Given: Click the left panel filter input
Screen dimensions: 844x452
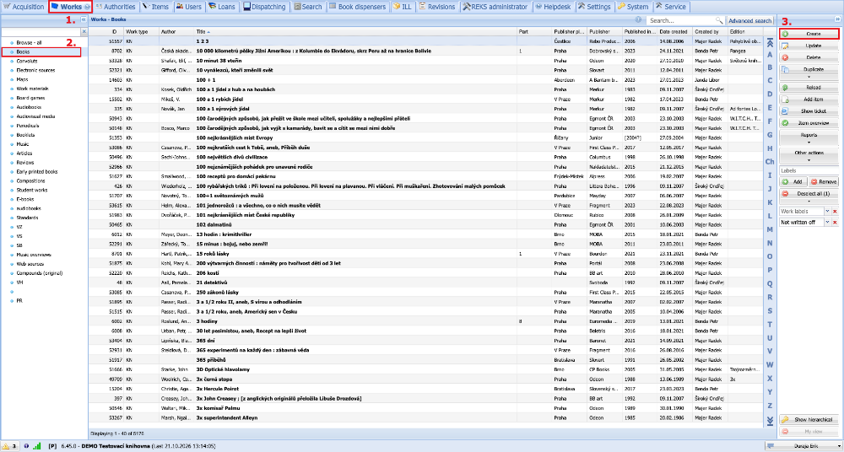Looking at the screenshot, I should [x=41, y=32].
